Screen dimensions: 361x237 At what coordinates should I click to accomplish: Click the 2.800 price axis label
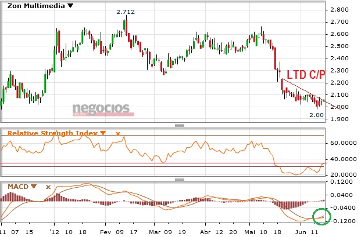(x=339, y=10)
